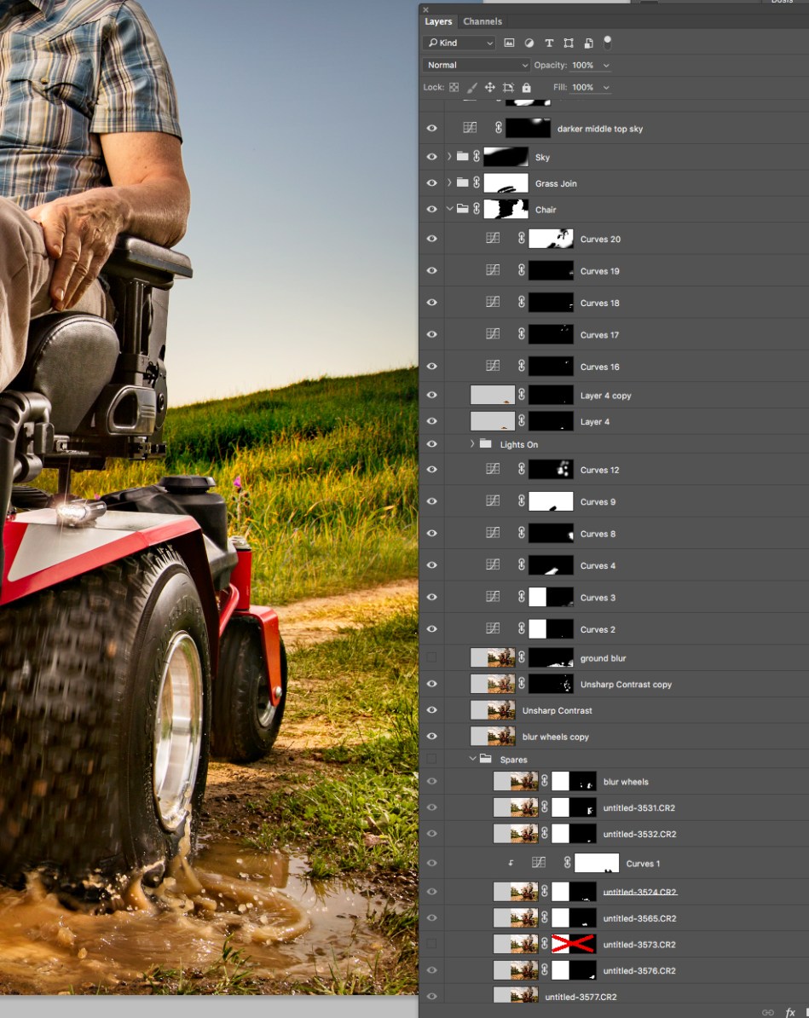Click lock transparent pixels icon
The height and width of the screenshot is (1018, 809).
(454, 88)
